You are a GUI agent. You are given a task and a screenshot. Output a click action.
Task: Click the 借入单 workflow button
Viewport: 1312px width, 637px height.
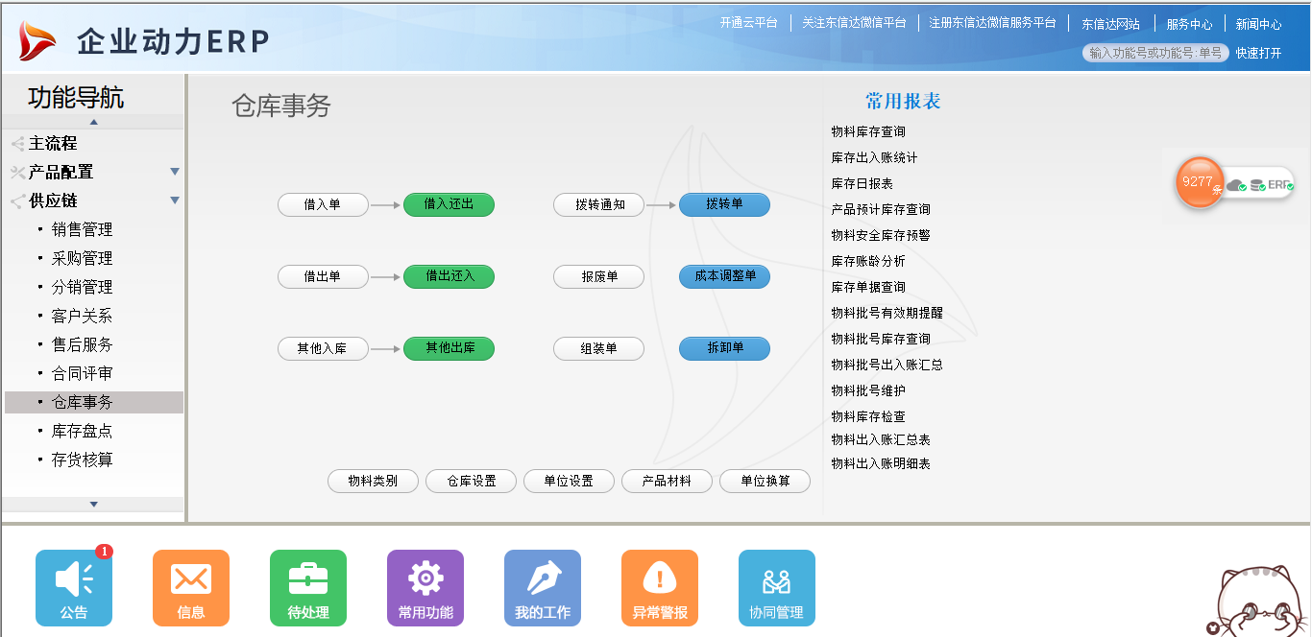click(x=323, y=204)
